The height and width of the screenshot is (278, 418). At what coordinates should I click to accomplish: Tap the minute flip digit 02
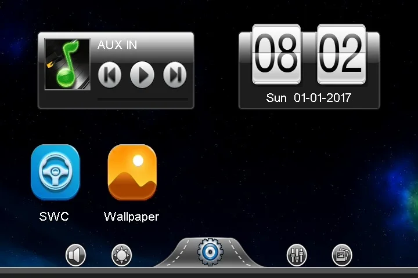pos(341,54)
